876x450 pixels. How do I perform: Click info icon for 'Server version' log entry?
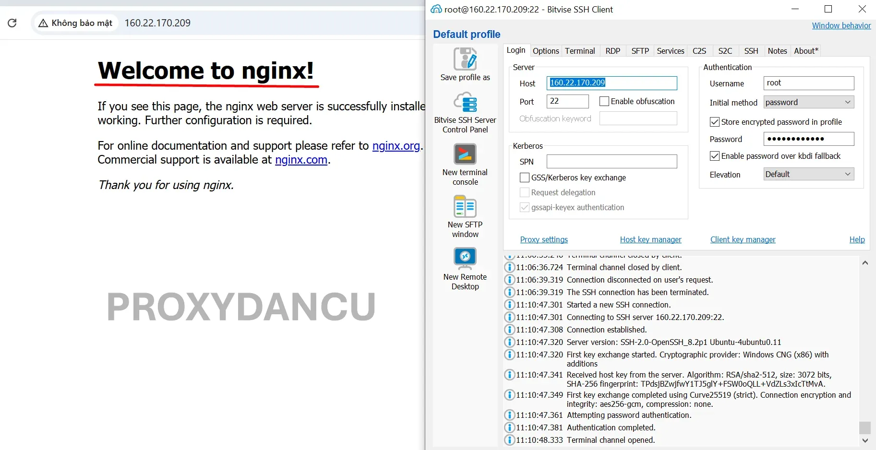click(x=510, y=342)
